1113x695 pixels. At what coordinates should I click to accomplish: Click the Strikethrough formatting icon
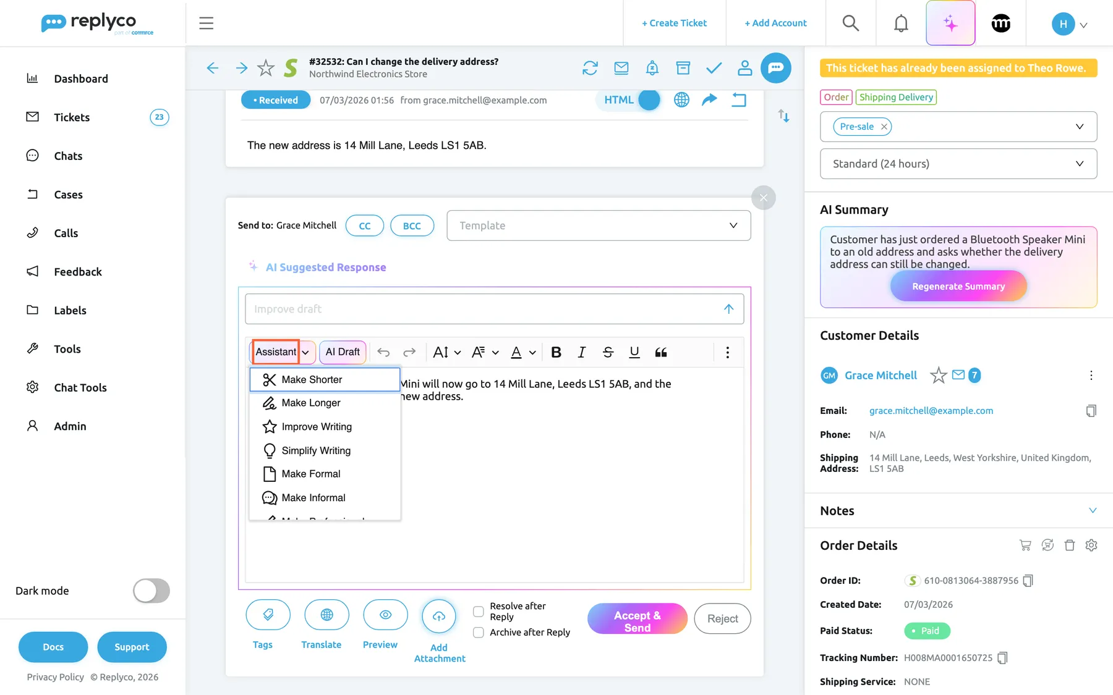608,352
